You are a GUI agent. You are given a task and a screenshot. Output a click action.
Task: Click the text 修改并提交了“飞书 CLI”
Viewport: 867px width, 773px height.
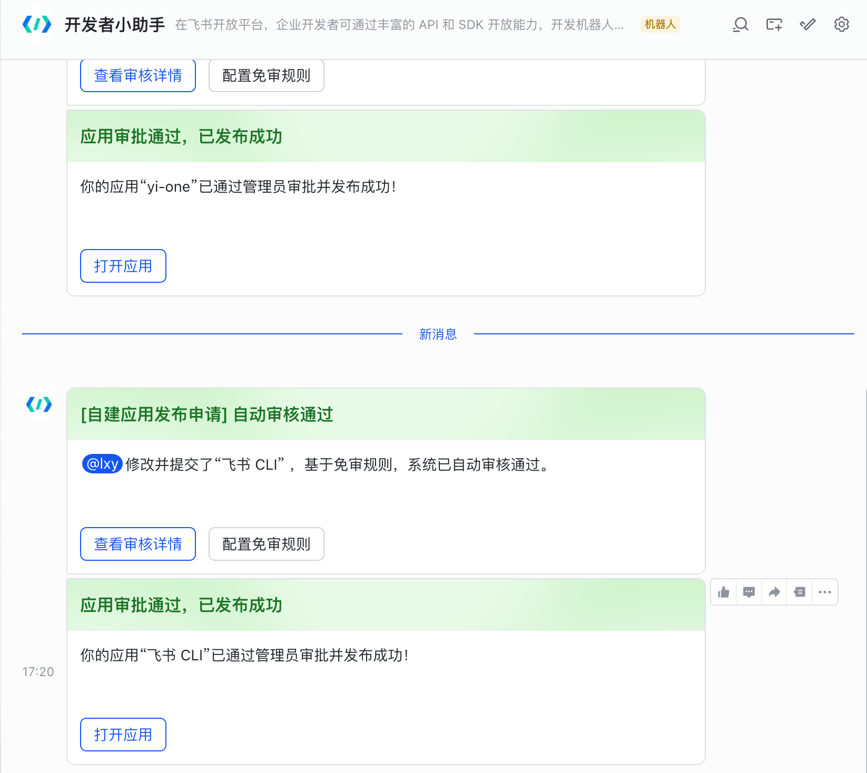[205, 464]
